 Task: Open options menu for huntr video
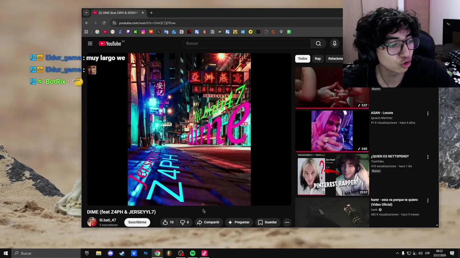pos(428,201)
